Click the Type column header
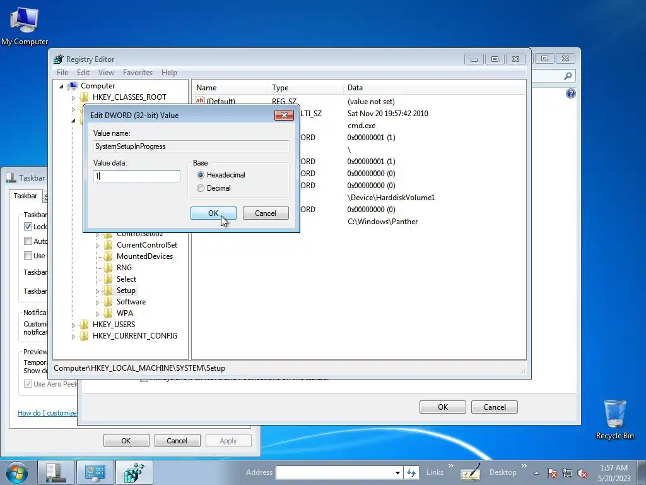The height and width of the screenshot is (485, 646). tap(305, 87)
